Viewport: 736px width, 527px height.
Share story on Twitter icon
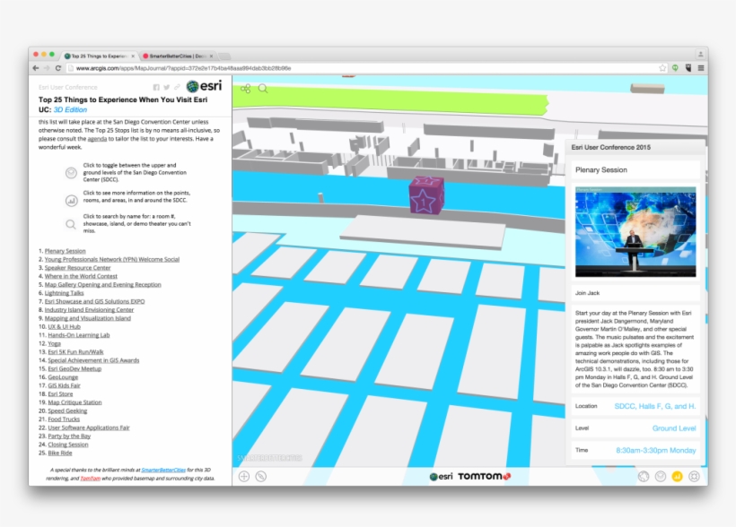click(x=167, y=87)
